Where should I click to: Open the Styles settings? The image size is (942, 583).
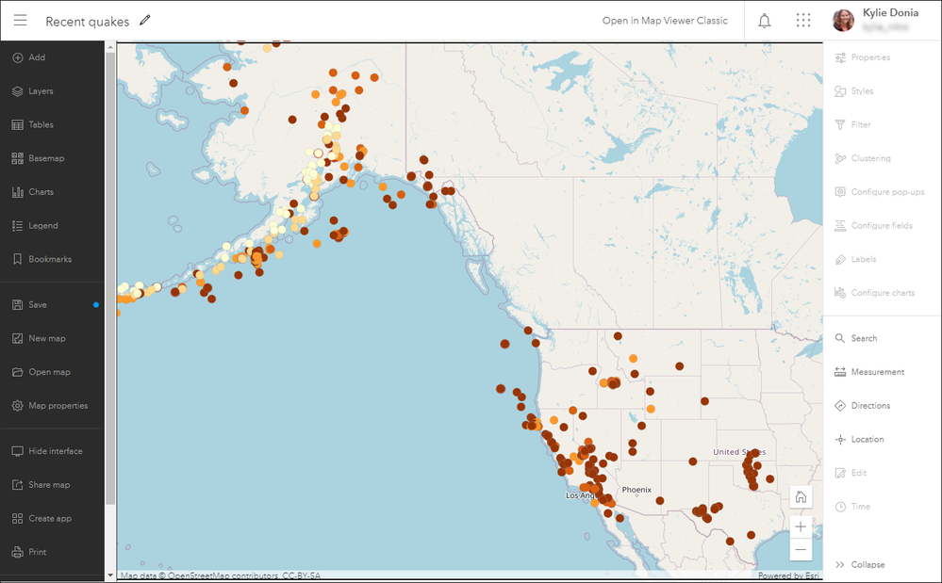[860, 90]
